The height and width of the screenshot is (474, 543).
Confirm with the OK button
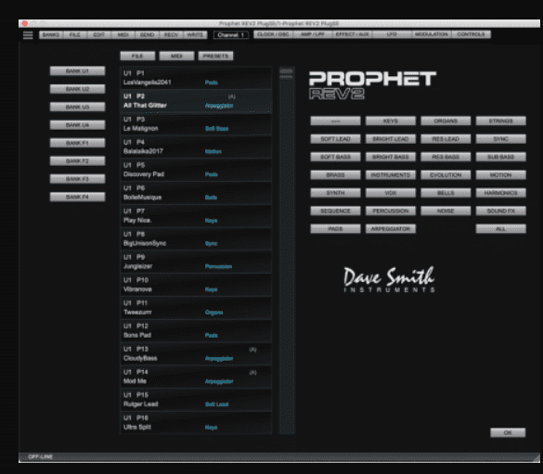(x=508, y=432)
